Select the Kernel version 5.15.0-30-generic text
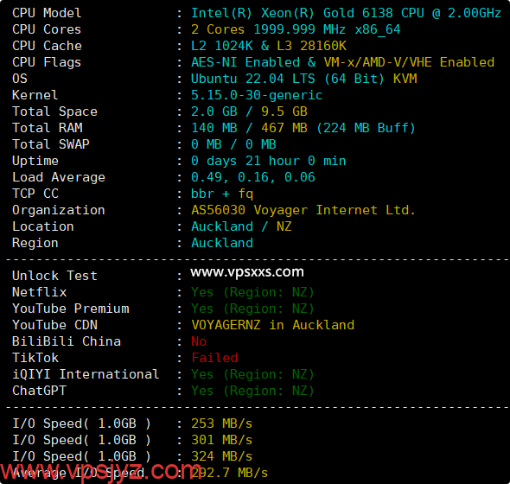The width and height of the screenshot is (510, 484). click(x=257, y=95)
